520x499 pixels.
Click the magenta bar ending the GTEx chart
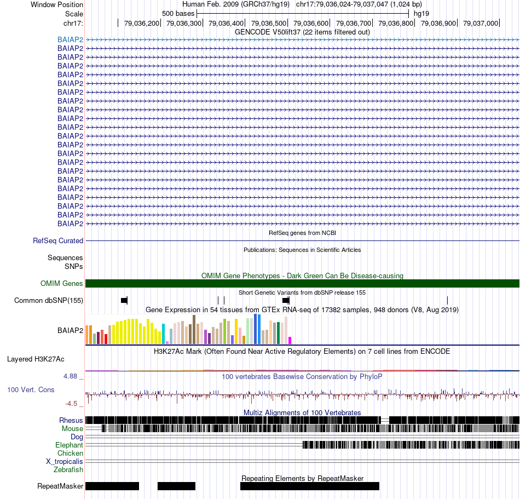(x=290, y=340)
